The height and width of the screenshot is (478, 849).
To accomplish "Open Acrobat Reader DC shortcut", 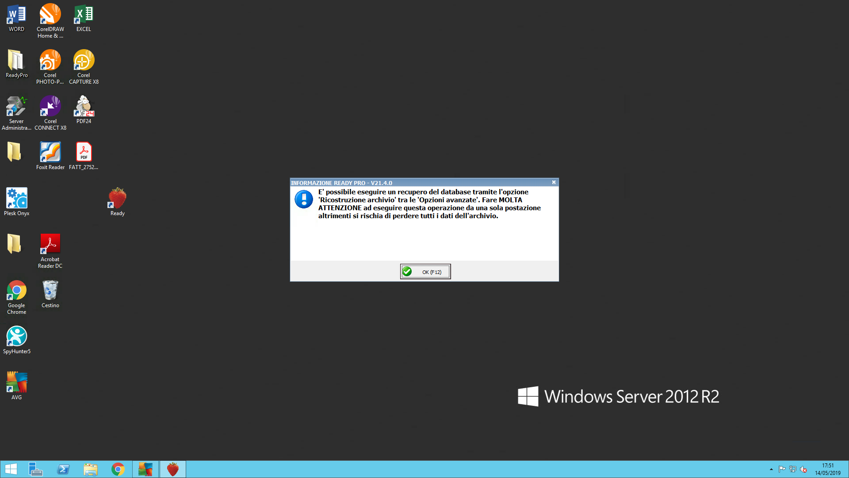I will (x=50, y=251).
